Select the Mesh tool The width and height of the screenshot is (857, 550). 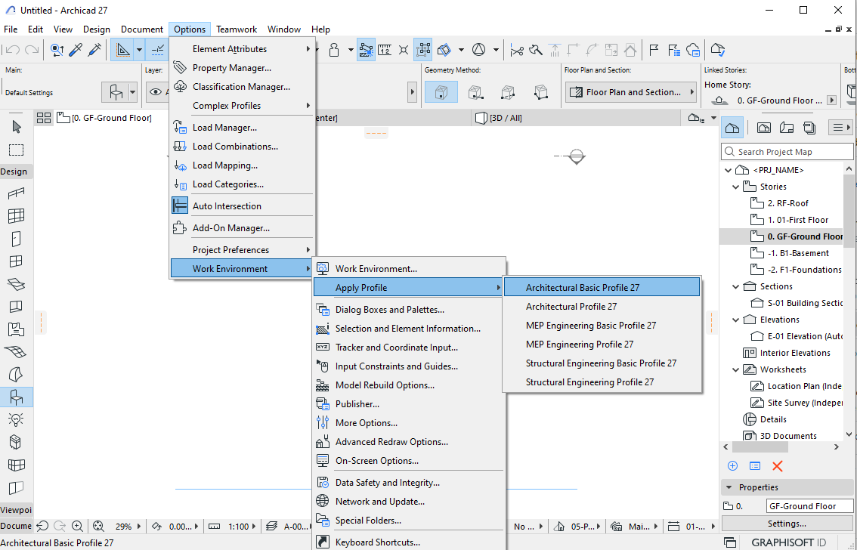[x=17, y=351]
